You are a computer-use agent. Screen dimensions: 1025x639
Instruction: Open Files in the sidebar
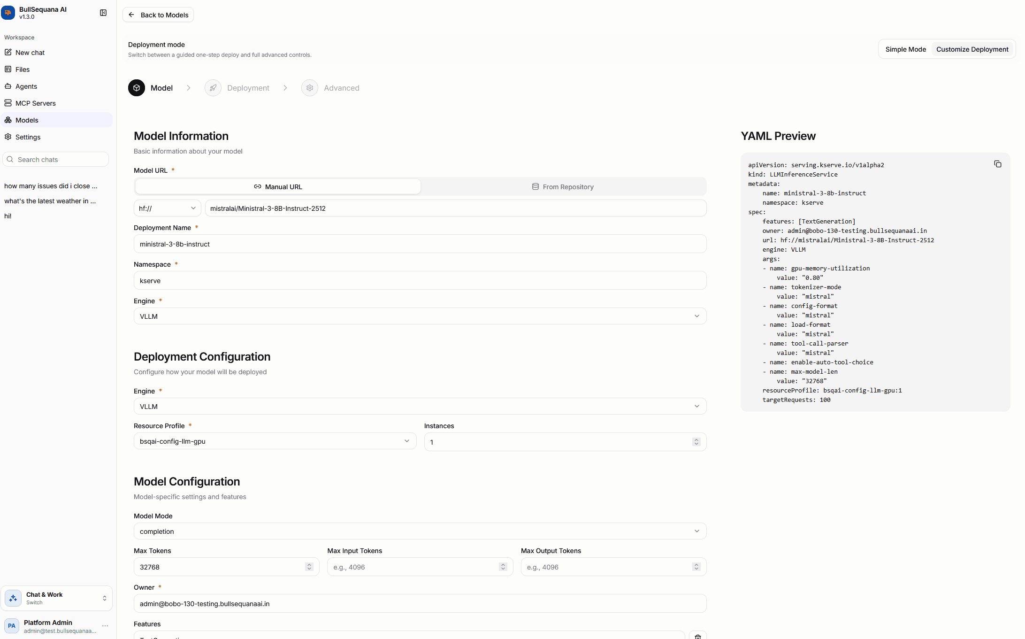pos(57,69)
